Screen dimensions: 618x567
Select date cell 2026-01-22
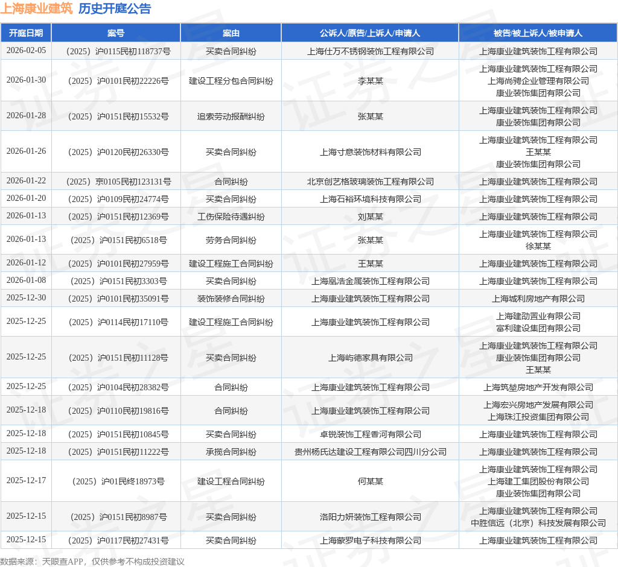26,180
